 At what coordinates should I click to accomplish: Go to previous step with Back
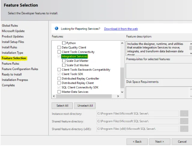point(137,141)
